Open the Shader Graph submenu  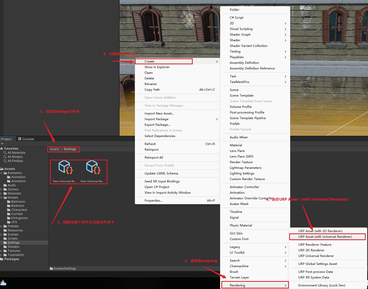pos(255,35)
